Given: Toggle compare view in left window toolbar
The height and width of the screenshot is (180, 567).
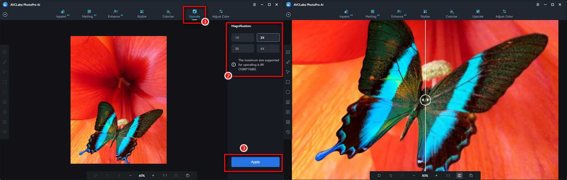Looking at the screenshot, I should pyautogui.click(x=176, y=175).
